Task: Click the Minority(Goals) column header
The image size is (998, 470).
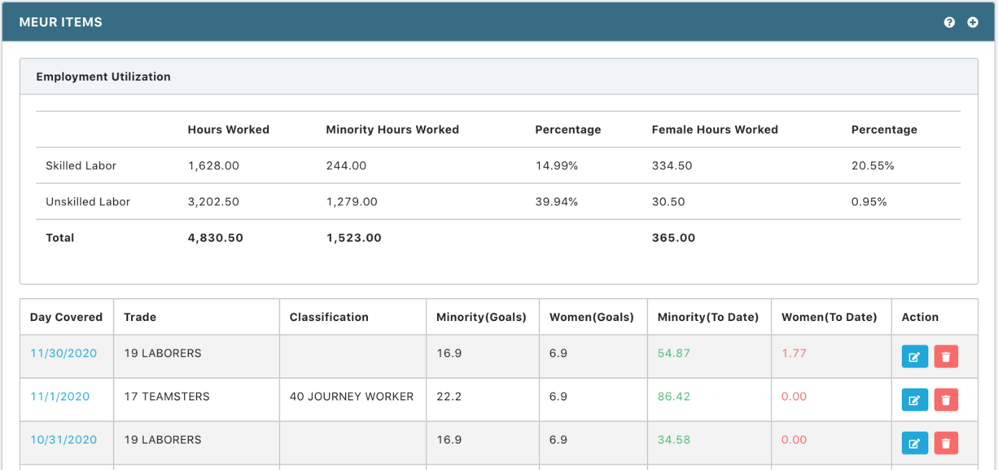Action: point(482,317)
